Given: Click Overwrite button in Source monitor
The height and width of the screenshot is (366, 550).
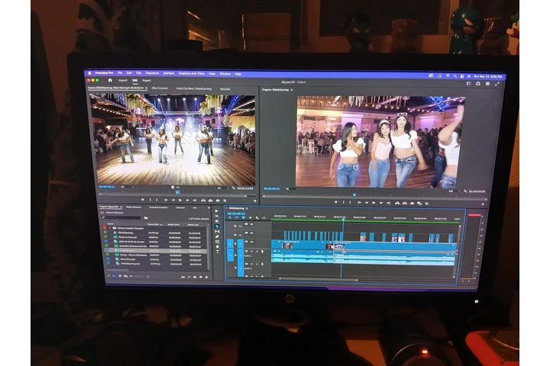Looking at the screenshot, I should click(211, 201).
